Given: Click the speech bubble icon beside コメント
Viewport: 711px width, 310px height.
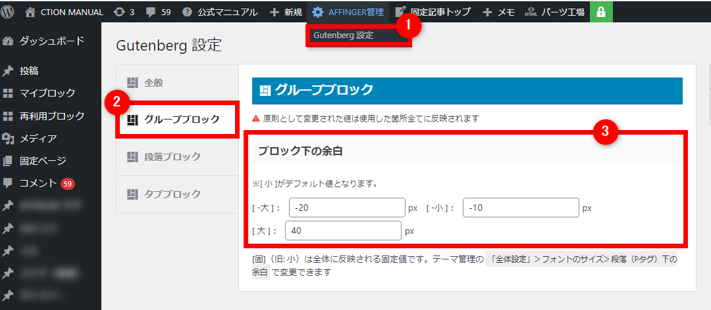Looking at the screenshot, I should pyautogui.click(x=8, y=183).
